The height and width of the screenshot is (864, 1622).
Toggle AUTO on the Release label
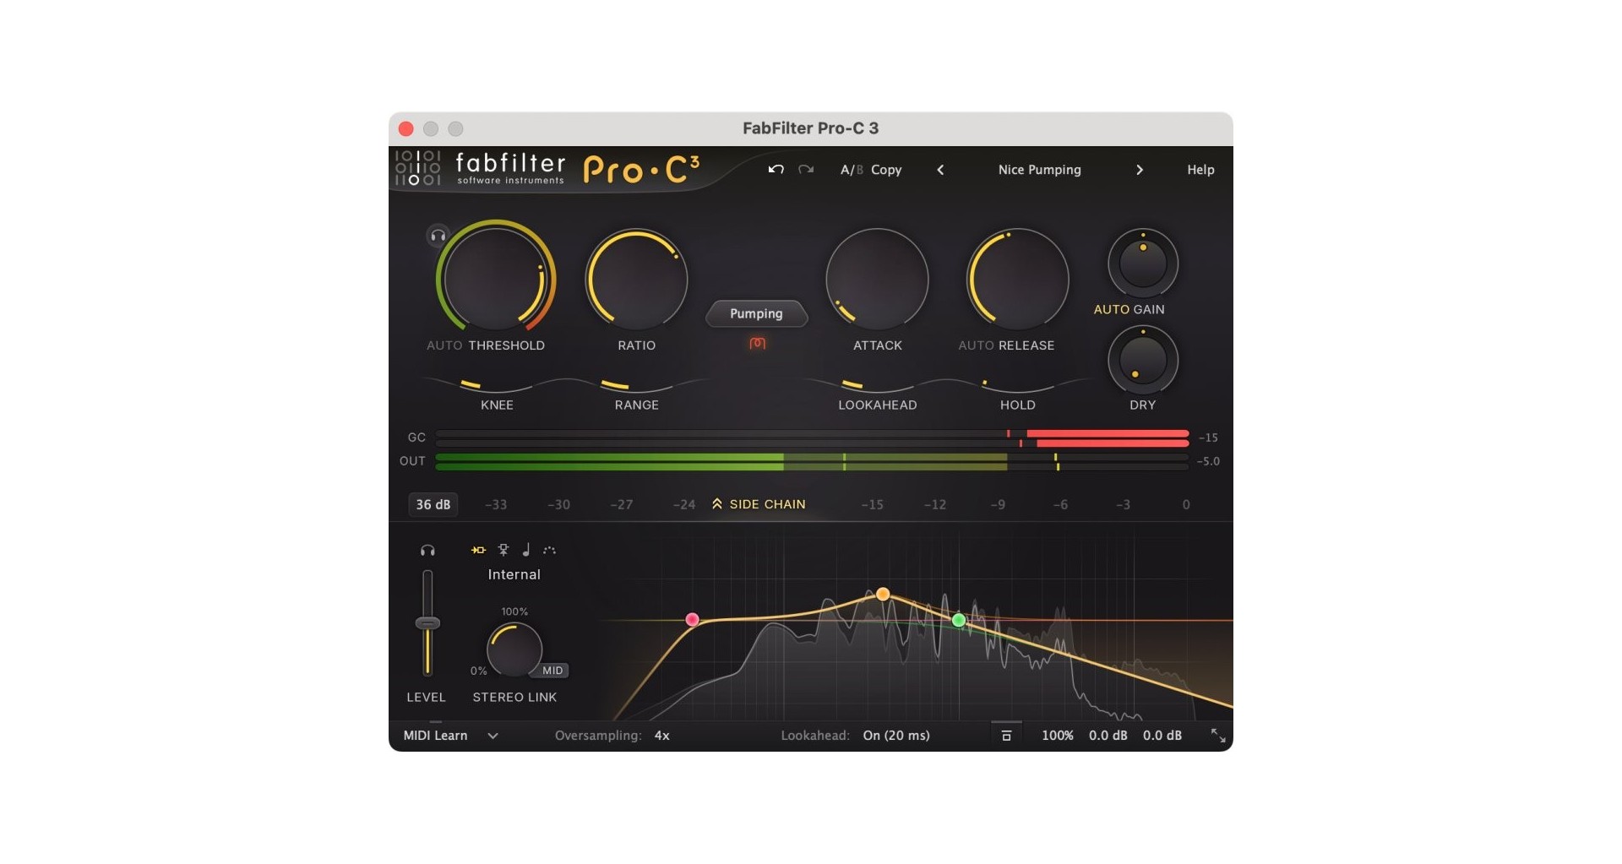click(x=976, y=345)
